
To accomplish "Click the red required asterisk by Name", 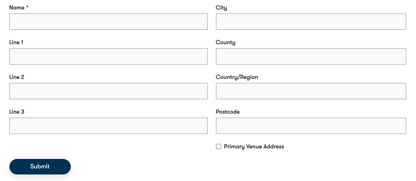I will (27, 8).
